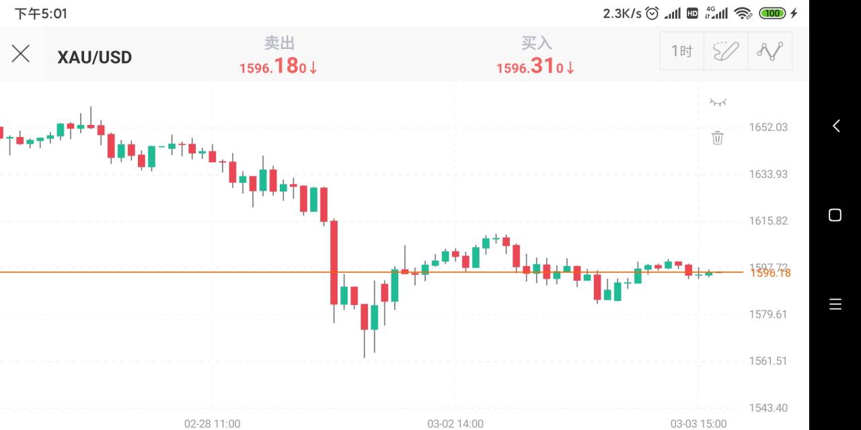Click the orange current-price line
This screenshot has height=430, width=861.
202,271
